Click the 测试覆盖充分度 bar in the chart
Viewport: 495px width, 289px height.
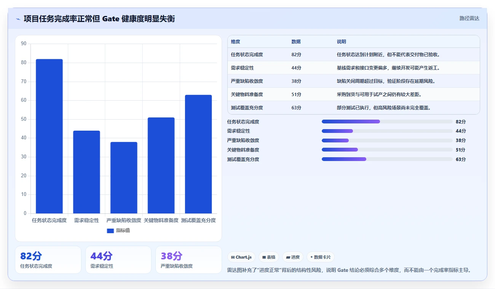pos(198,154)
